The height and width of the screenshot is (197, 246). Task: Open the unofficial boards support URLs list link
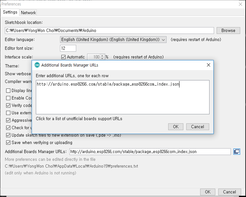click(x=79, y=119)
